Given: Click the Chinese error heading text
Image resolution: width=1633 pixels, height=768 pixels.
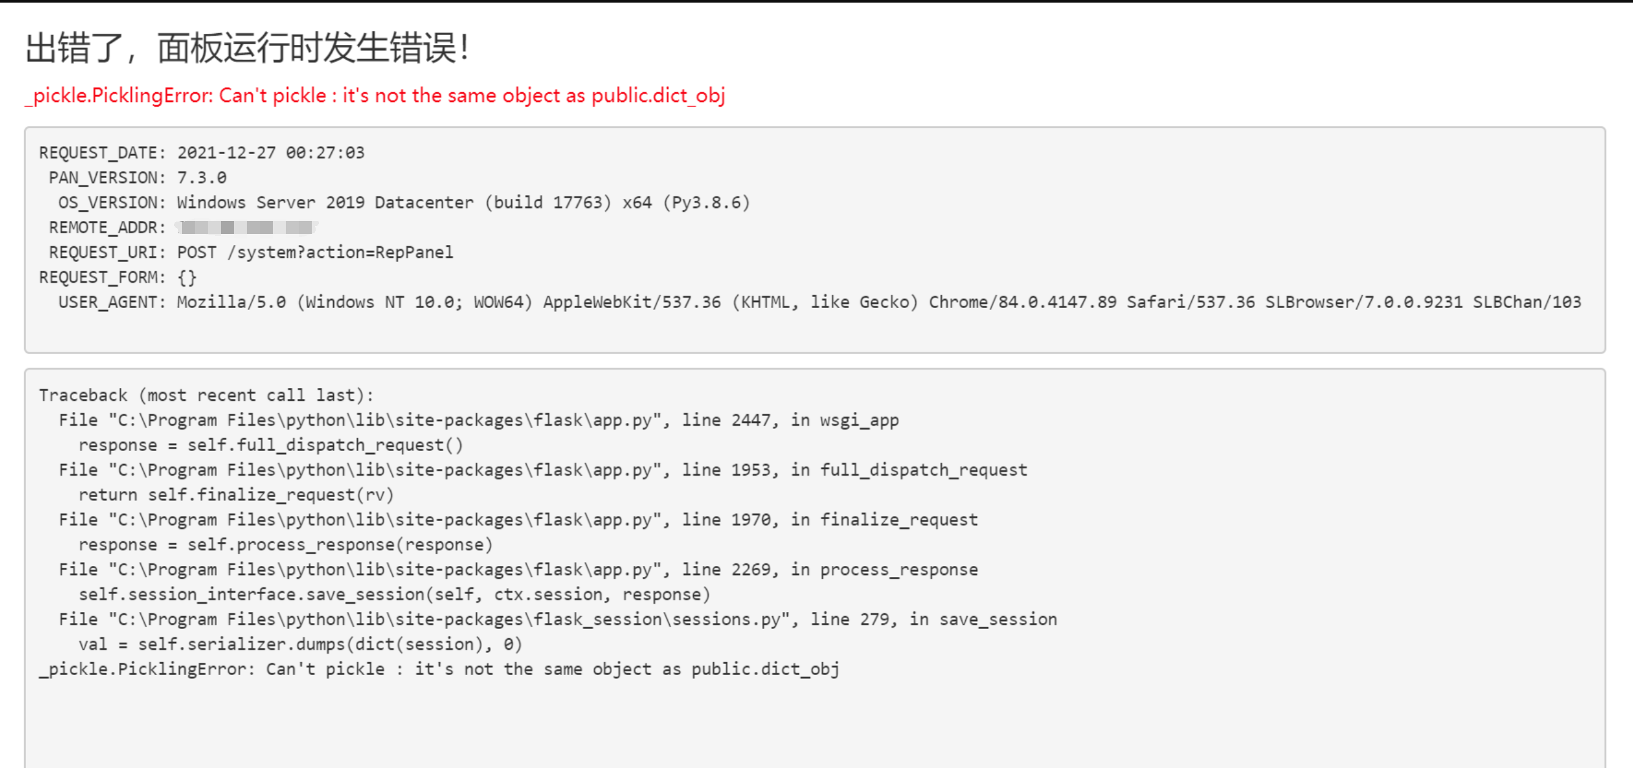Looking at the screenshot, I should tap(247, 48).
